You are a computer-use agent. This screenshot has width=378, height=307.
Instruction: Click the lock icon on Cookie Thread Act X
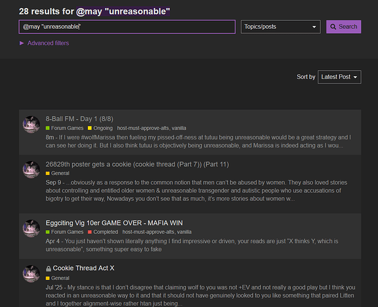[48, 268]
